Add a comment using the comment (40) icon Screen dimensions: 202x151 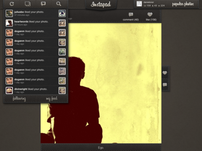(130, 17)
